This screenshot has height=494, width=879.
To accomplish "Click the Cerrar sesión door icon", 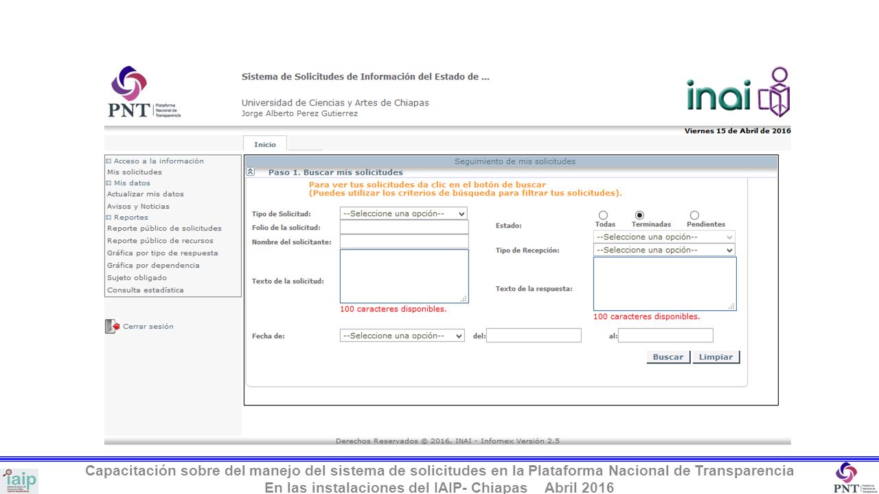I will (112, 327).
